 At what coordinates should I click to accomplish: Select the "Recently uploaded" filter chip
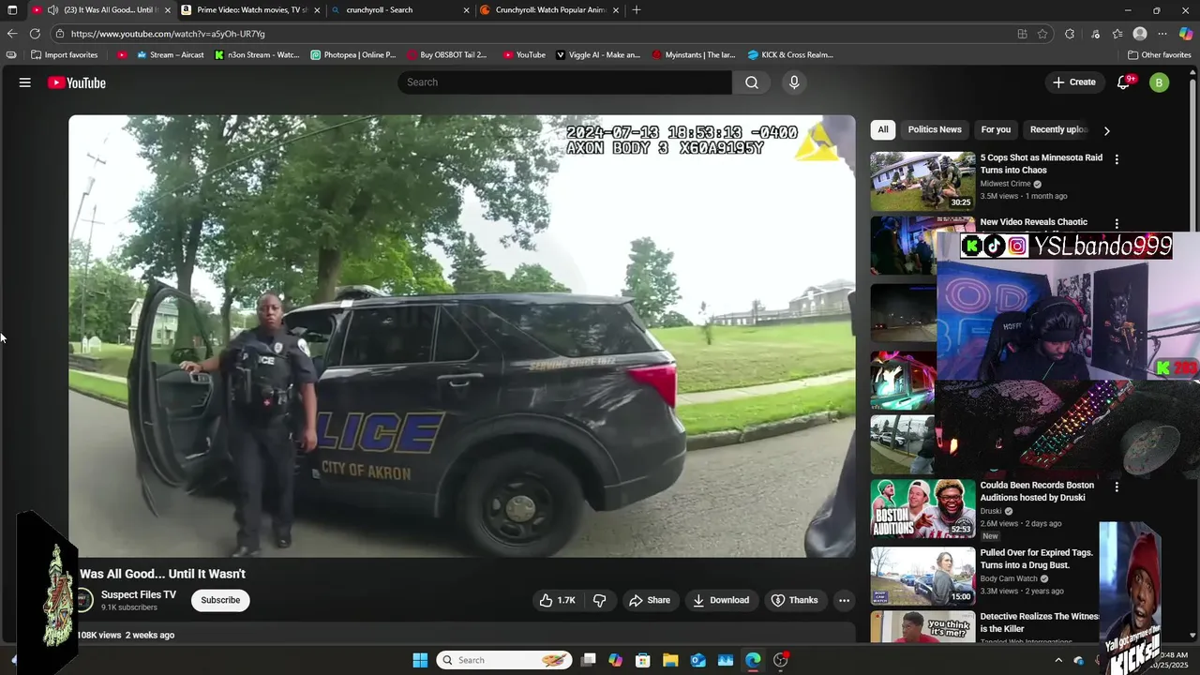[x=1058, y=129]
